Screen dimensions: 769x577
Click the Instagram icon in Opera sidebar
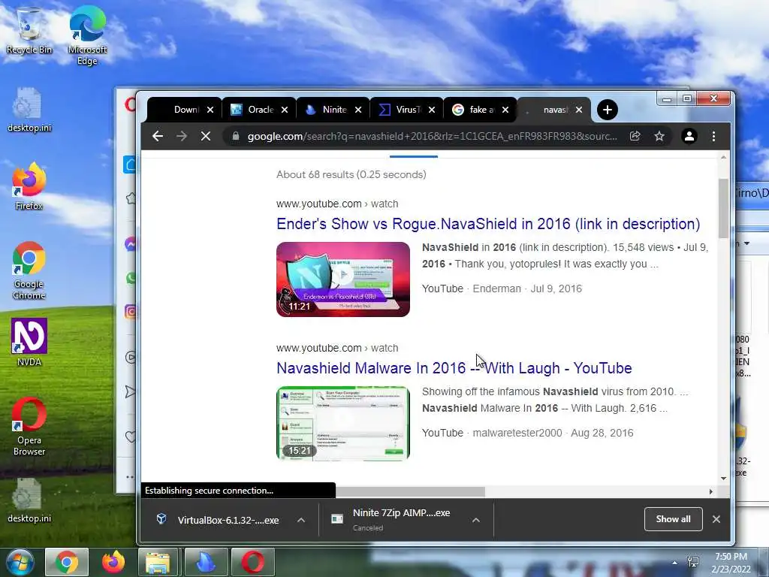[131, 312]
